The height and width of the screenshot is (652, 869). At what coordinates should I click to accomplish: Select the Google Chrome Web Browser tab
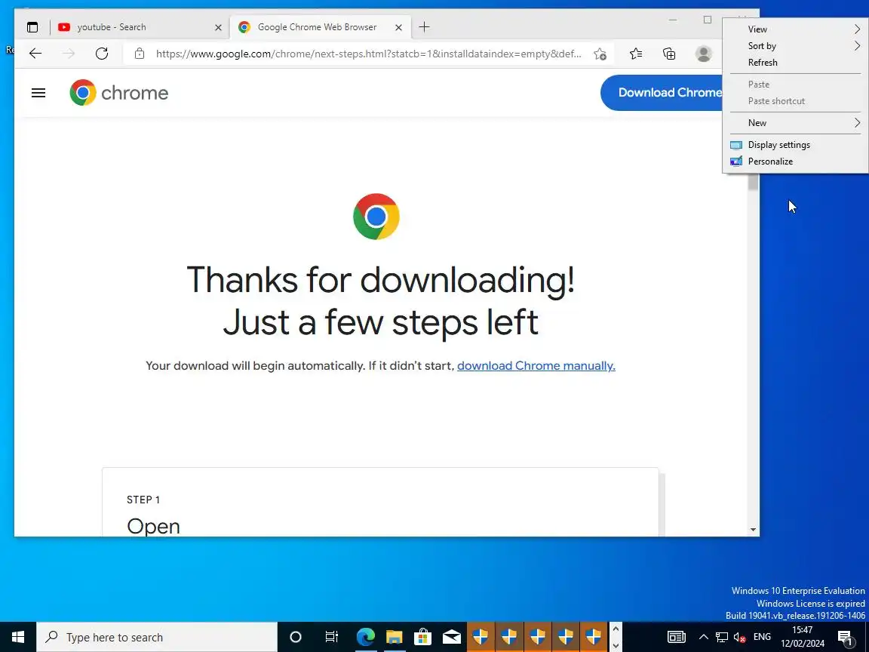pos(321,27)
